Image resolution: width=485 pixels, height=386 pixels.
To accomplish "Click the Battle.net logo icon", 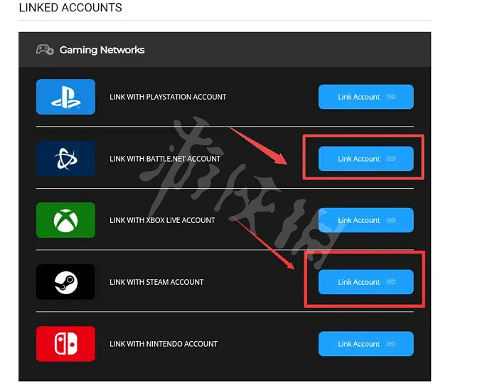I will click(65, 159).
